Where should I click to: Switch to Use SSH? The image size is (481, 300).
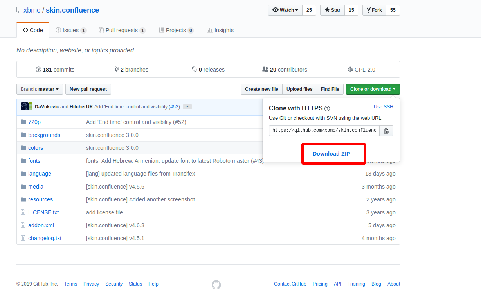[384, 107]
